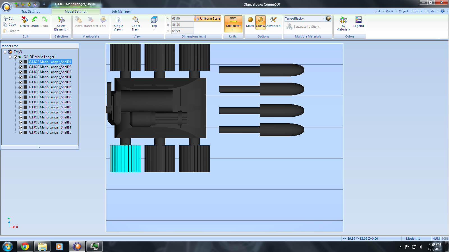
Task: Click the Cut scissors icon
Action: 5,18
